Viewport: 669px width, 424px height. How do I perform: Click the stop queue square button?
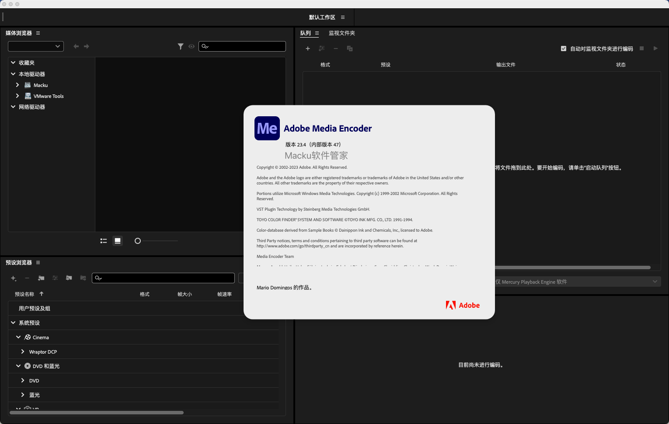pyautogui.click(x=642, y=49)
